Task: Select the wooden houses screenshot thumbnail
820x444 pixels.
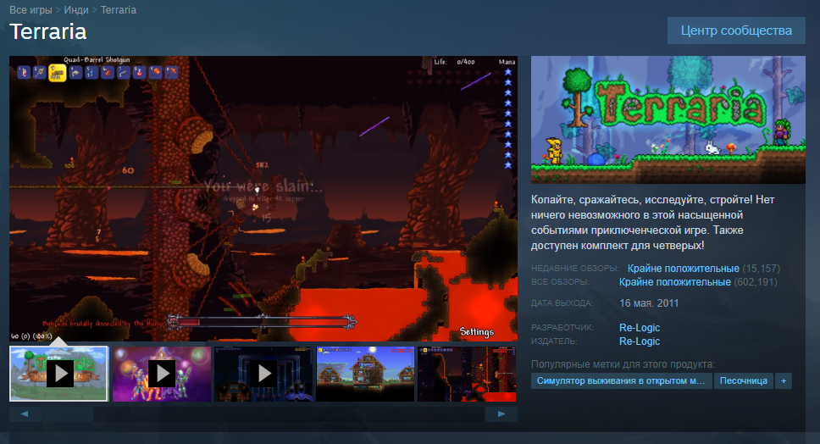Action: 366,374
